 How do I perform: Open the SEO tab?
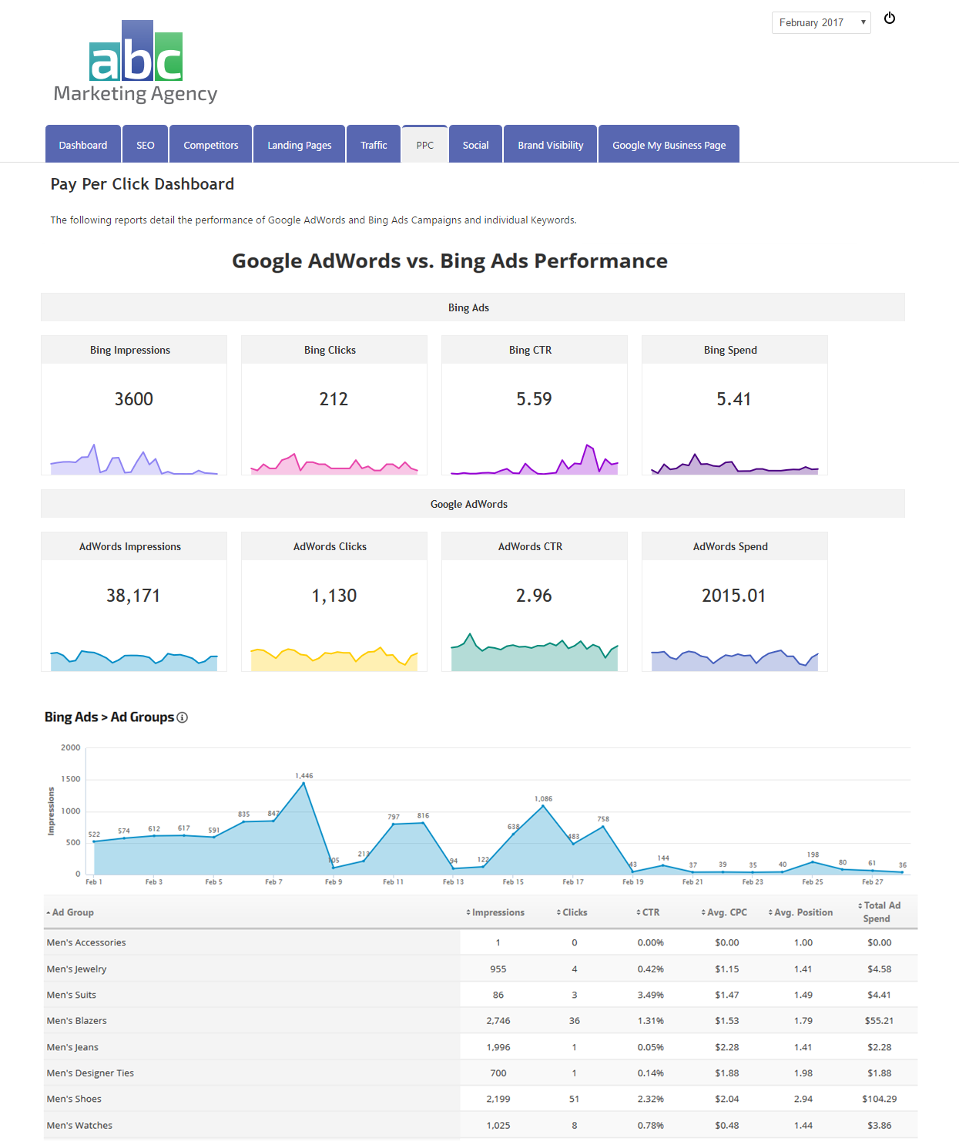click(x=146, y=145)
